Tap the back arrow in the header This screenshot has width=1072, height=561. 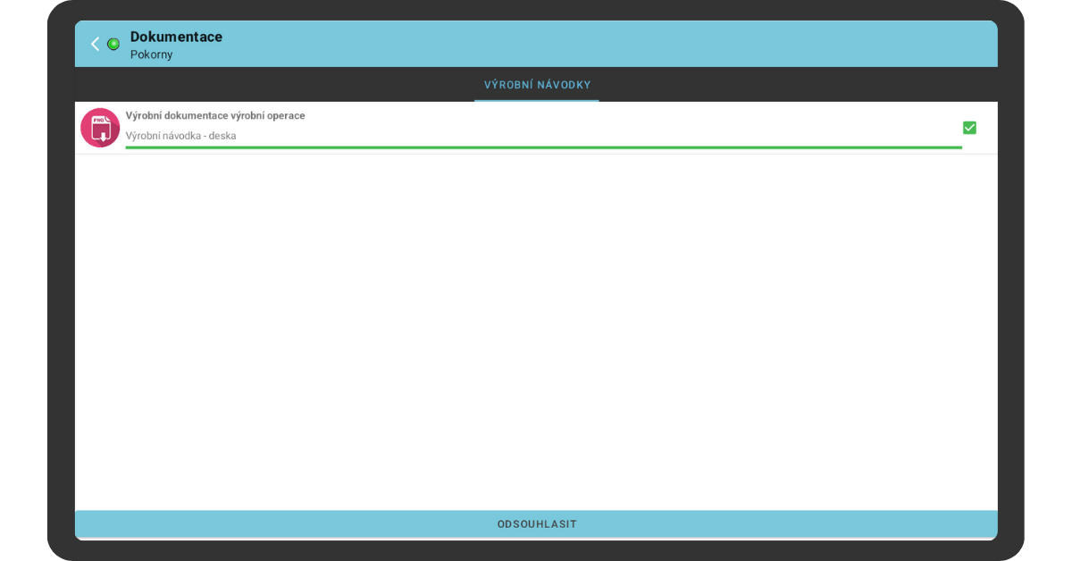click(95, 44)
